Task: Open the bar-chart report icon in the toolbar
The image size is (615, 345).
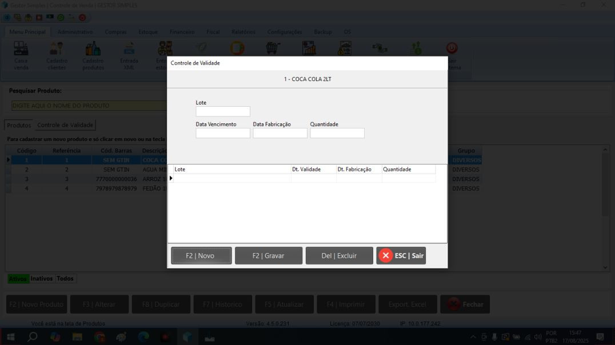Action: click(x=309, y=49)
